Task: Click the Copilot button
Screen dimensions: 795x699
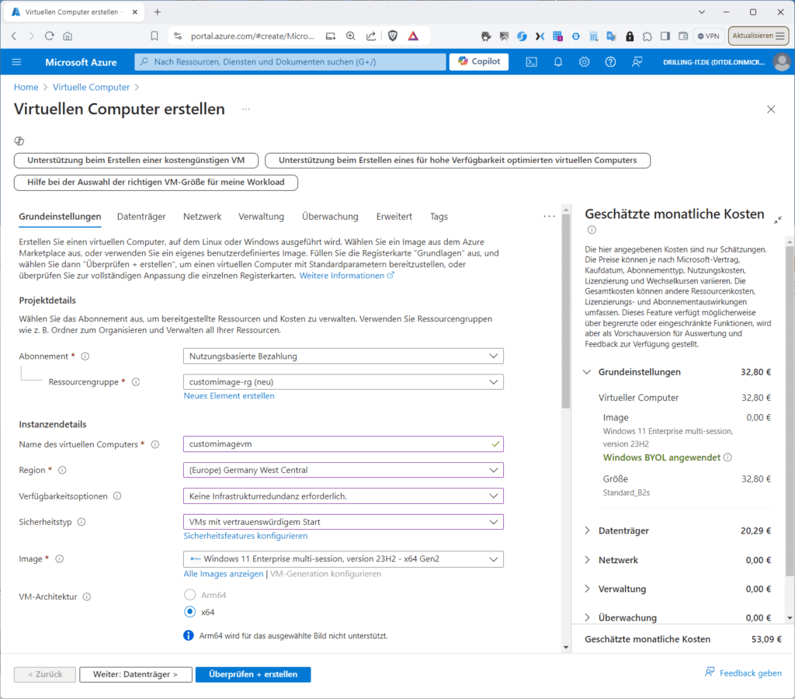Action: coord(478,61)
